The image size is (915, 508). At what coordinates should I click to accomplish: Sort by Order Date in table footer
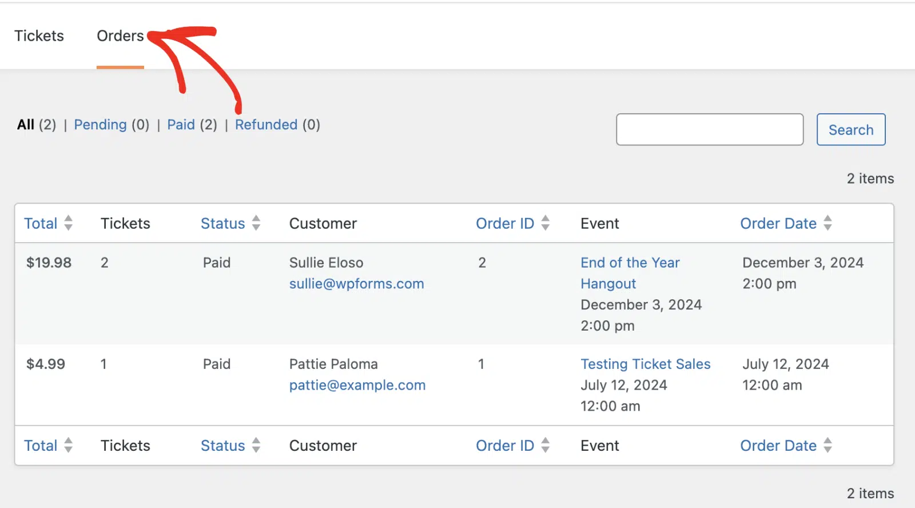coord(778,446)
